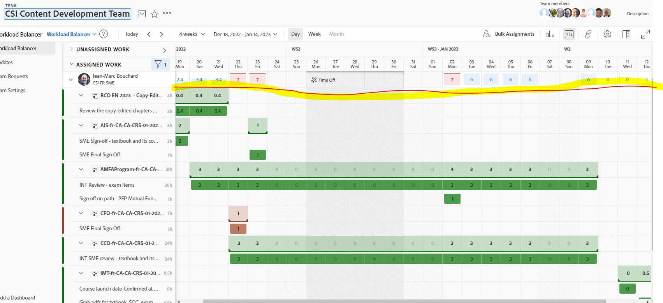
Task: Collapse the Assigned Work section
Action: coord(71,64)
